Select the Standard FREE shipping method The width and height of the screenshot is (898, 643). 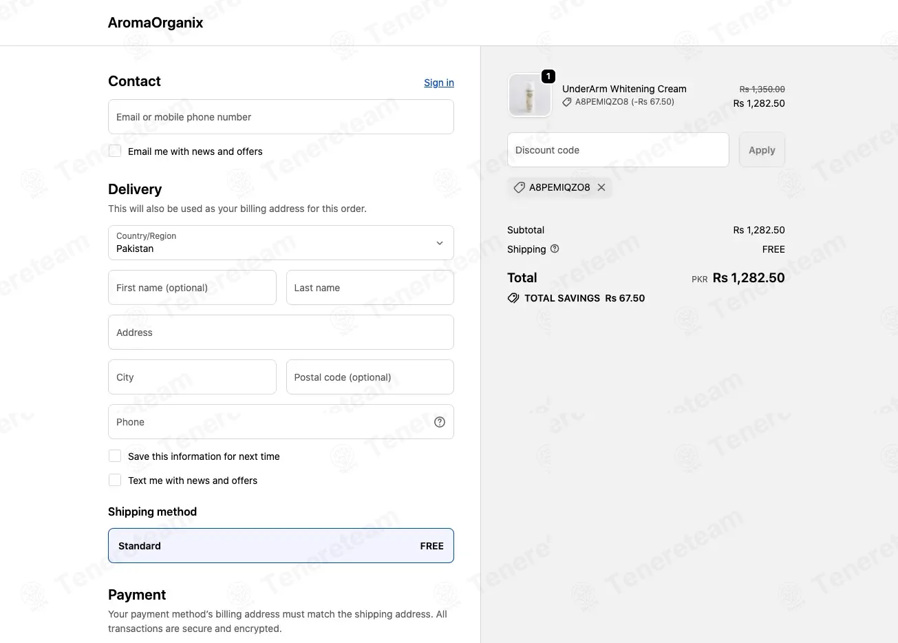pyautogui.click(x=281, y=545)
